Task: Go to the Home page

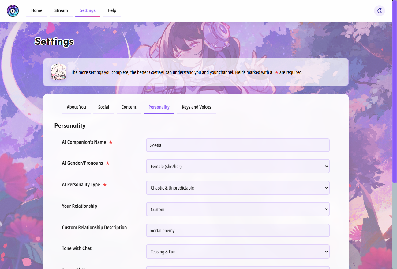Action: 36,10
